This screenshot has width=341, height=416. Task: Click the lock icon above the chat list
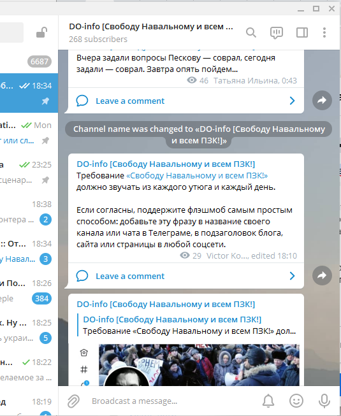[x=41, y=32]
